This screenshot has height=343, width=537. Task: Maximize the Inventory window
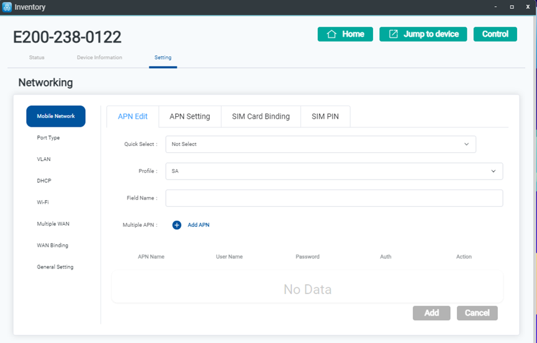pos(512,7)
